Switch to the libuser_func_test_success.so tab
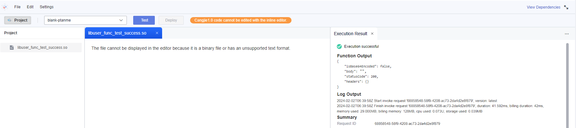Image resolution: width=576 pixels, height=128 pixels. pos(117,33)
